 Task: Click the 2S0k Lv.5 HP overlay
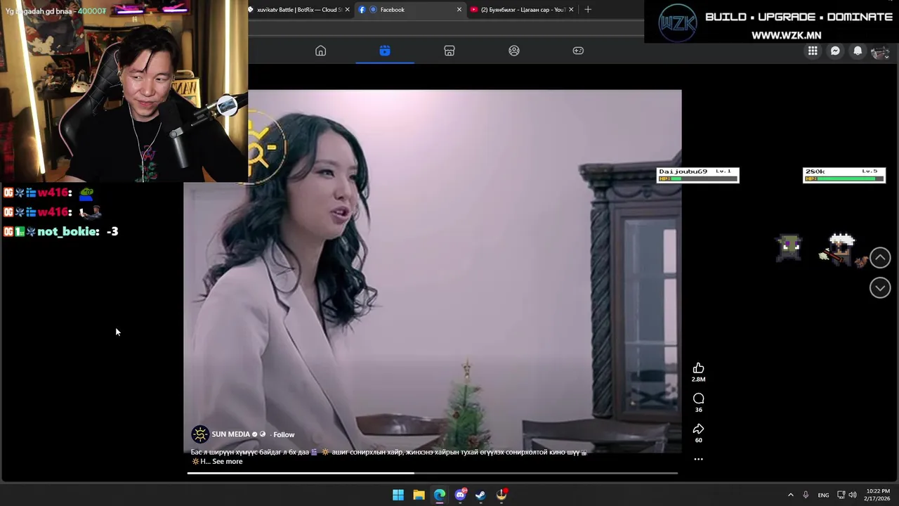(844, 175)
